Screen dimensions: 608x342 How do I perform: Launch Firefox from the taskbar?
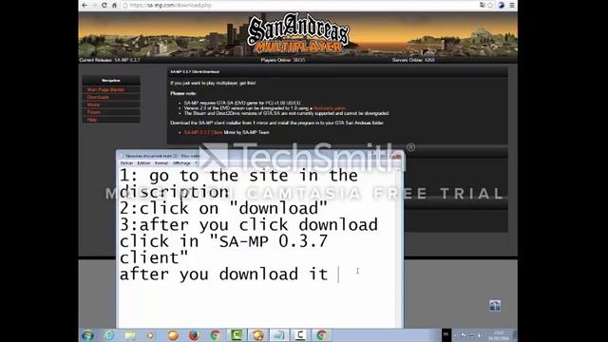point(194,335)
